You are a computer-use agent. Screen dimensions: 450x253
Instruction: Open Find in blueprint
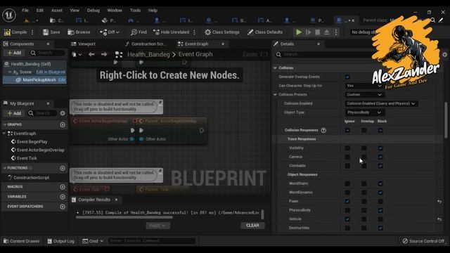point(139,32)
